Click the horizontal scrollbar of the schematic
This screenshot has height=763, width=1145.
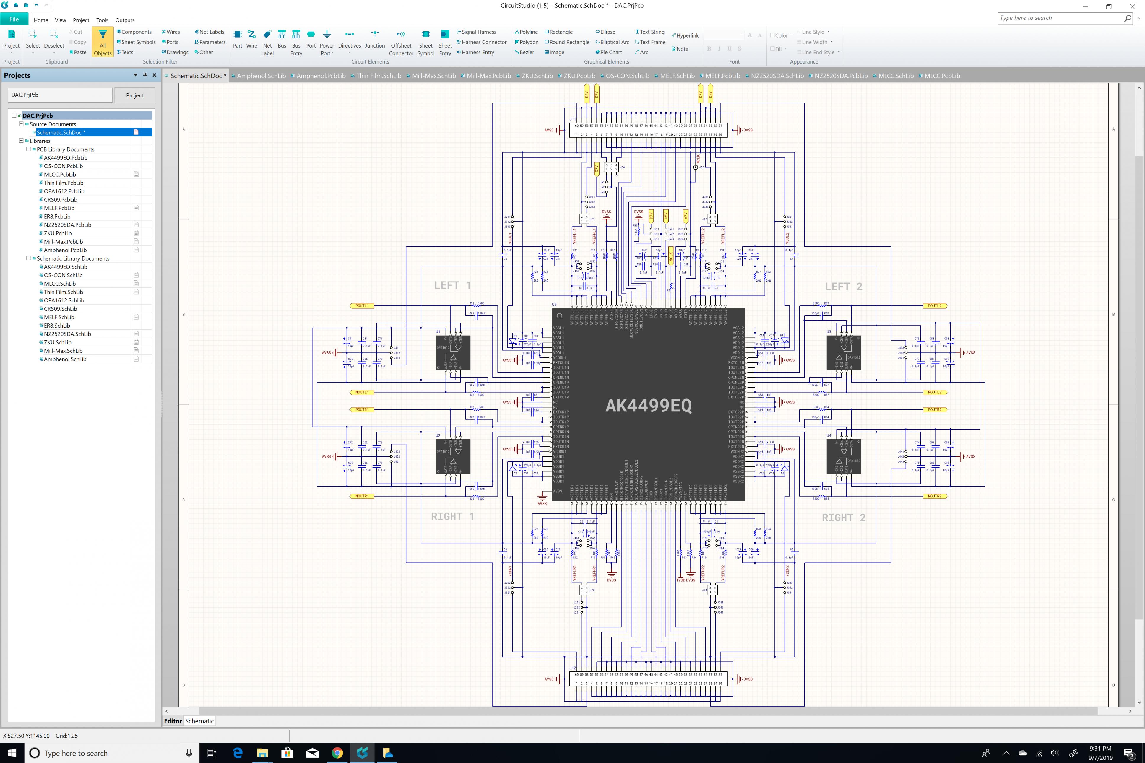648,711
